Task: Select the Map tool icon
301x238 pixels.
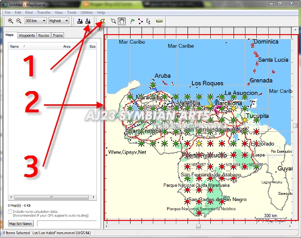Action: click(x=103, y=21)
